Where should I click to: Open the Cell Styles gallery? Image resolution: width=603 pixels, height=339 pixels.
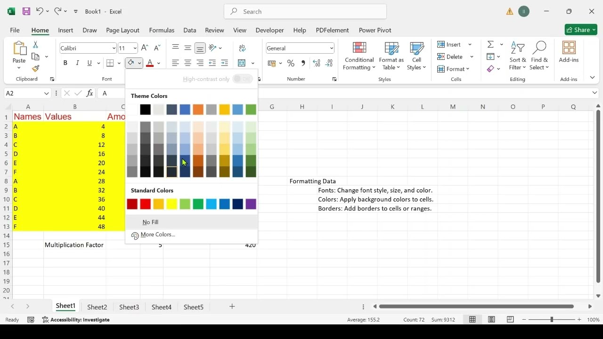(x=416, y=56)
